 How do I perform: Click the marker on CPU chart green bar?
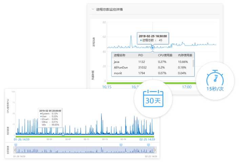tap(63, 135)
